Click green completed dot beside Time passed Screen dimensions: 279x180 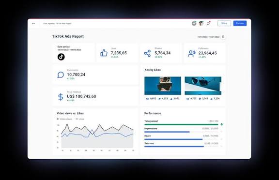pos(221,124)
